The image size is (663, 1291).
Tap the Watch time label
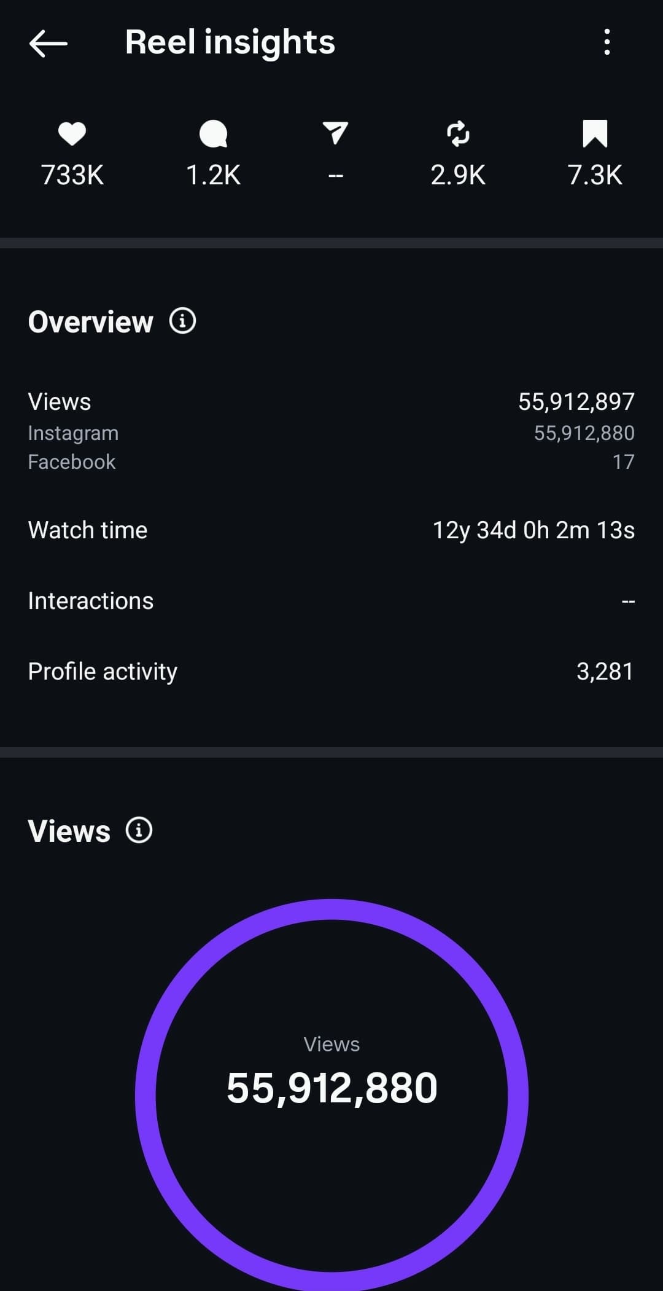pos(88,530)
